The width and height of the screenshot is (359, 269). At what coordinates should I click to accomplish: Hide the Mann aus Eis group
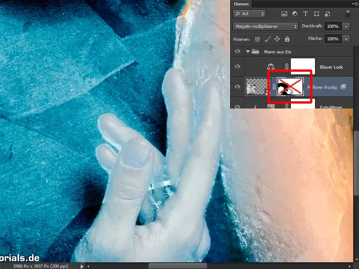pyautogui.click(x=237, y=51)
